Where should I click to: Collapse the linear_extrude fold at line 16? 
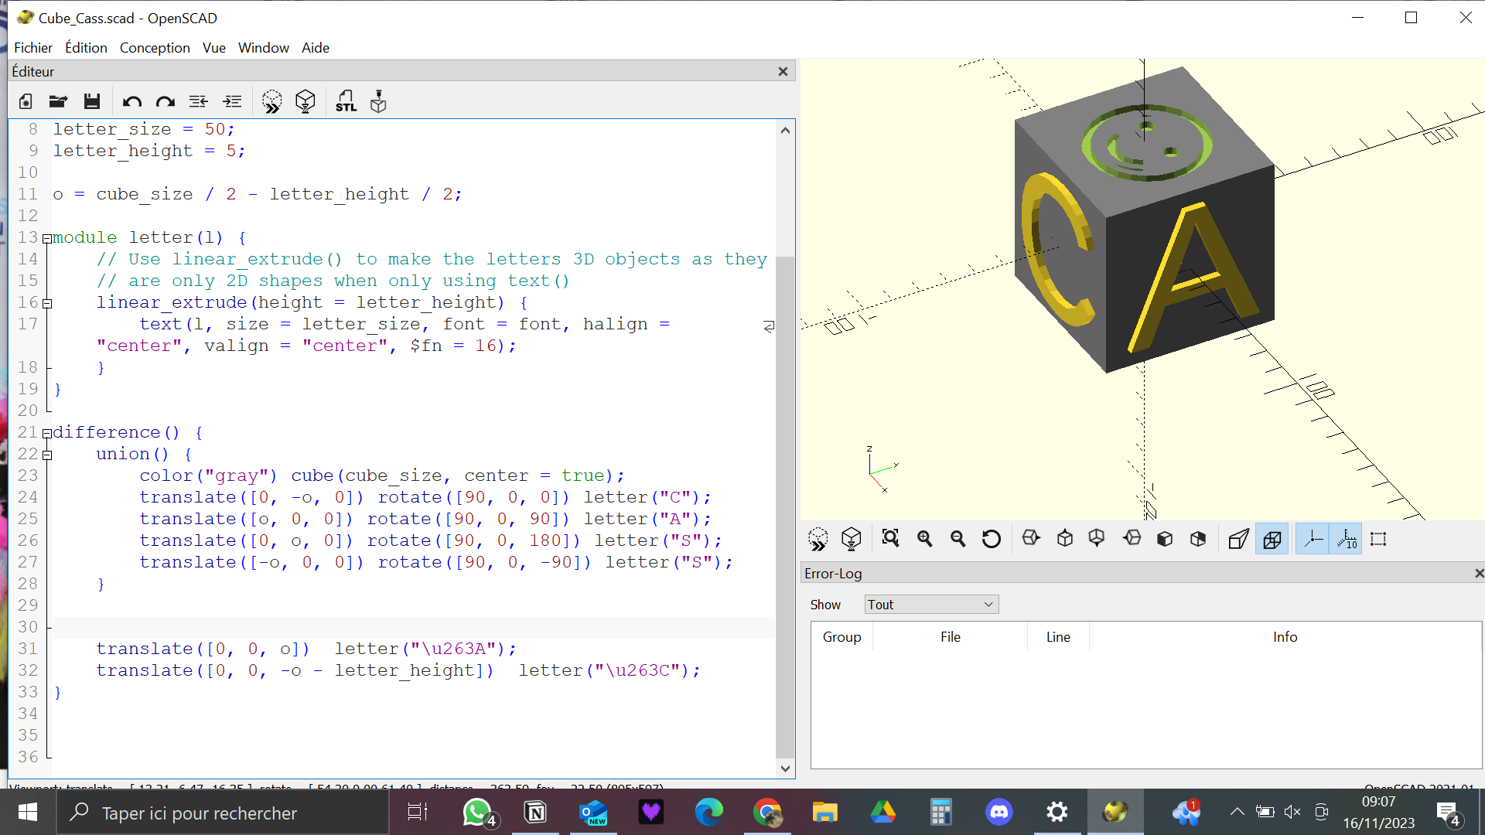point(47,304)
